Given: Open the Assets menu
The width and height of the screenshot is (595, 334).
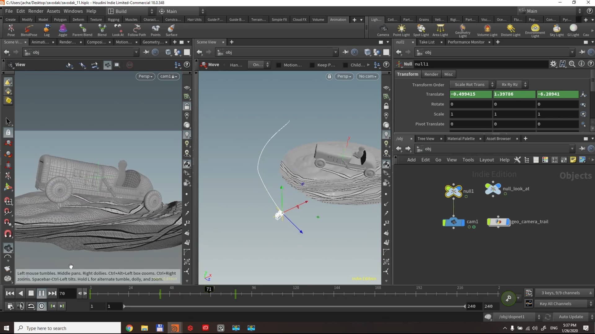Looking at the screenshot, I should (53, 11).
